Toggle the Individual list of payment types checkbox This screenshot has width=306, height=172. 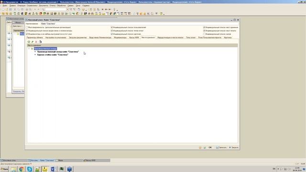[112, 31]
